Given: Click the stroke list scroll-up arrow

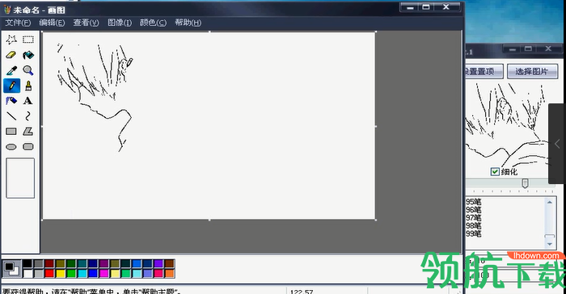Looking at the screenshot, I should [x=550, y=202].
